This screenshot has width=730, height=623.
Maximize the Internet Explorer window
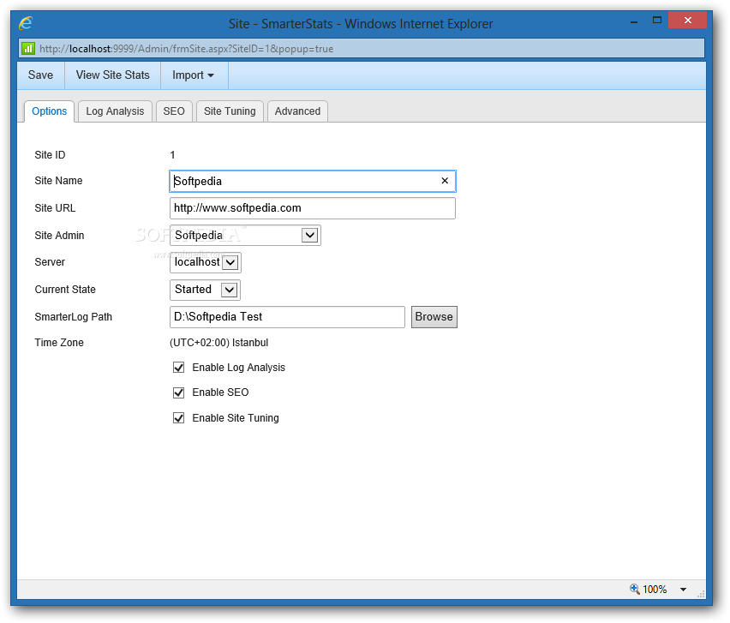click(x=657, y=20)
